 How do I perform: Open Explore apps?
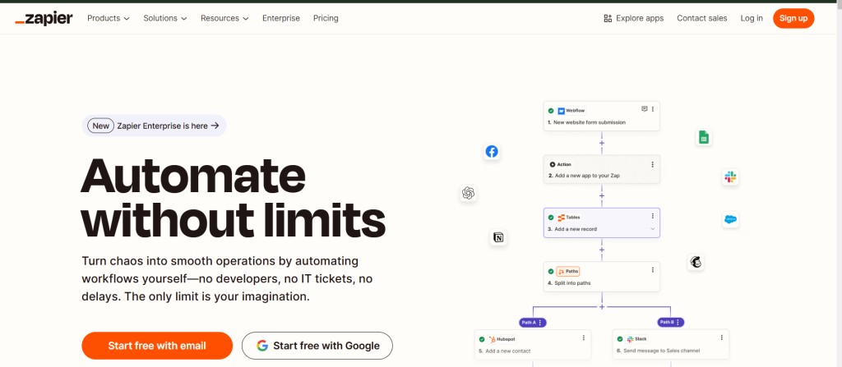(x=634, y=18)
